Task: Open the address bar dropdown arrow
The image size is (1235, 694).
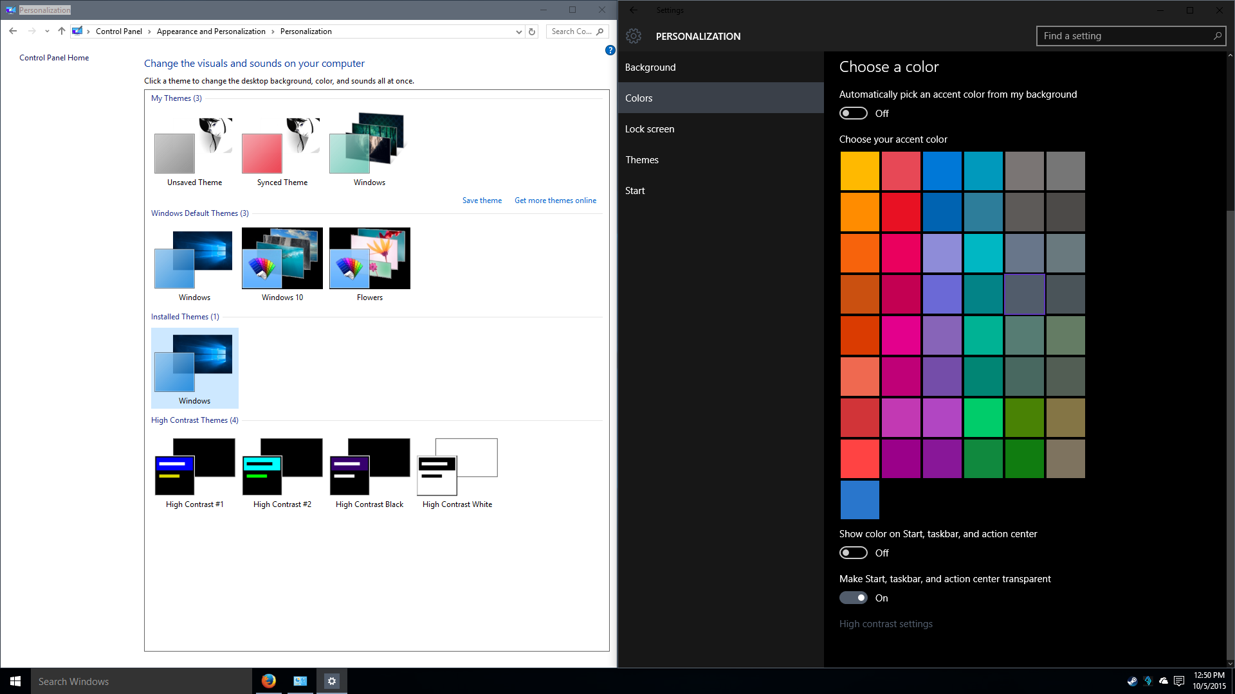Action: point(518,31)
